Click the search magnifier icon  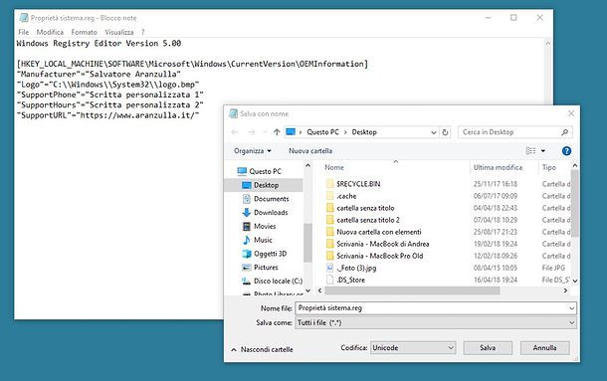tap(565, 132)
